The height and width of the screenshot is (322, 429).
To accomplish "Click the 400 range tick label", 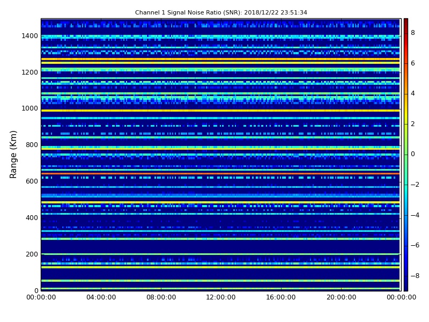I will click(x=32, y=218).
